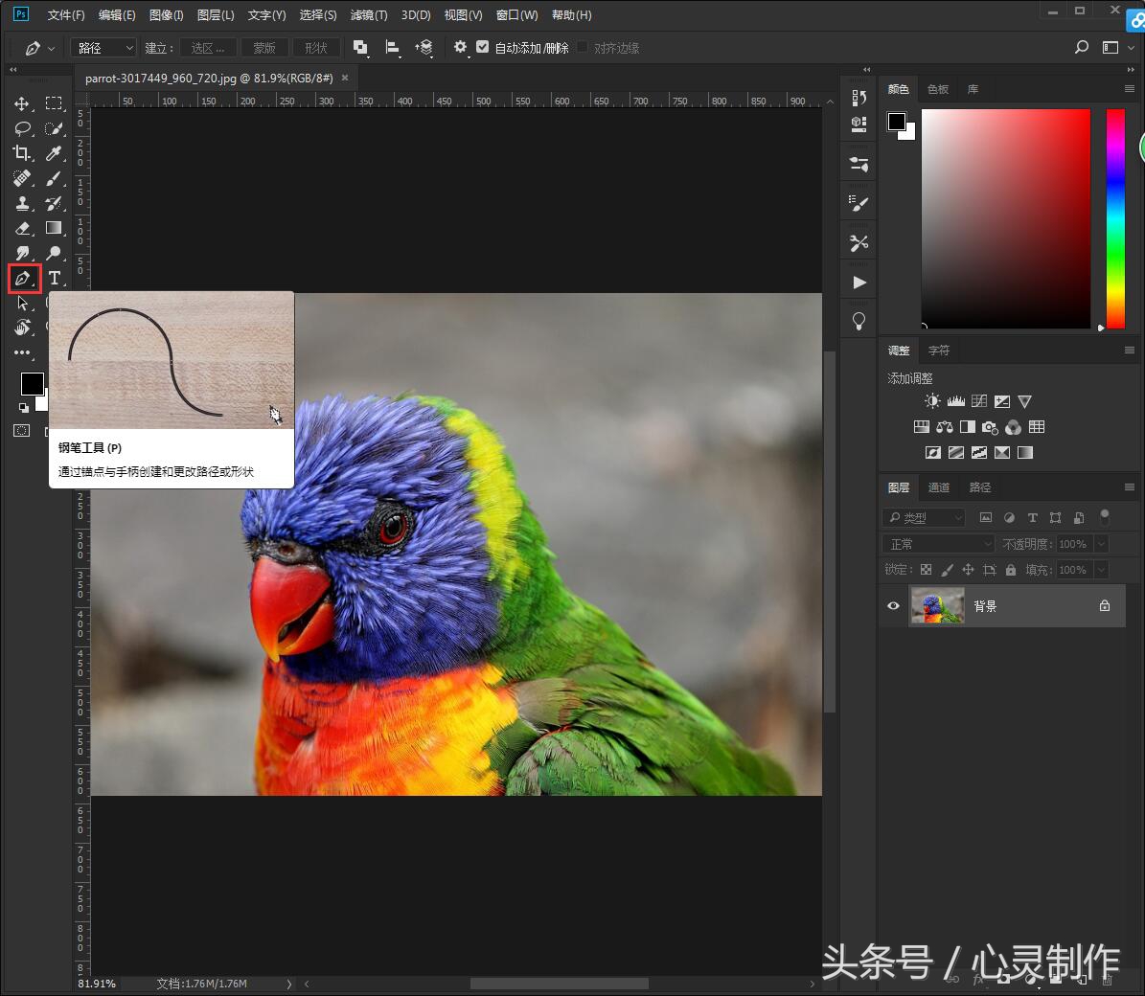Expand the 正常 blend mode dropdown
The image size is (1145, 996).
tap(939, 544)
